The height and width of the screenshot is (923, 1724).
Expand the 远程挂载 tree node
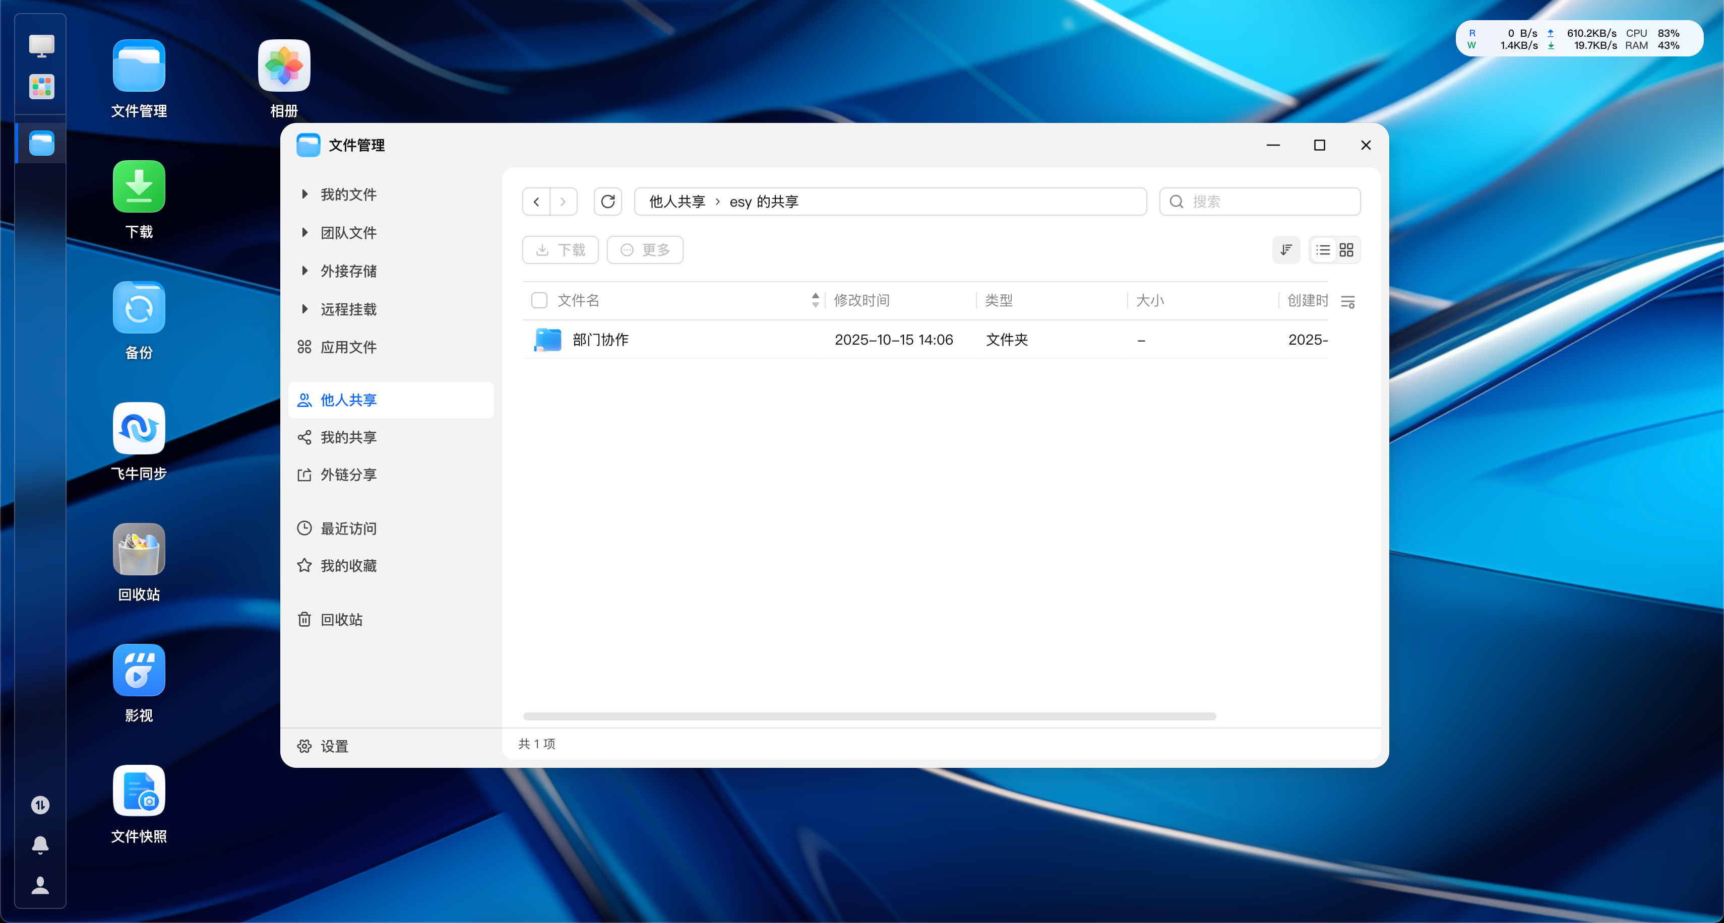(x=305, y=309)
